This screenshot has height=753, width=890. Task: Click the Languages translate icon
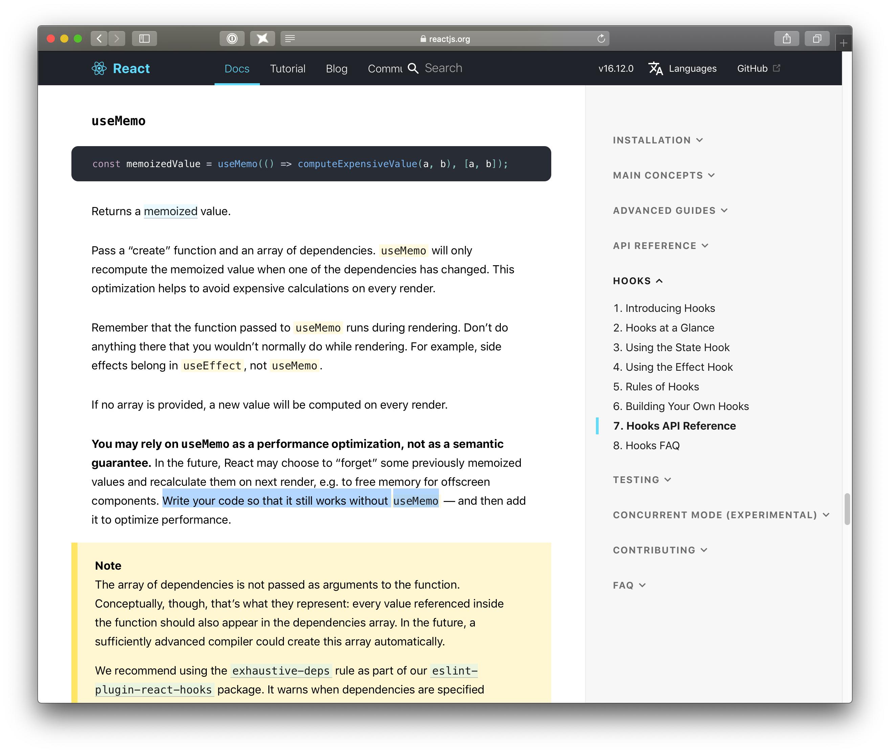tap(655, 68)
